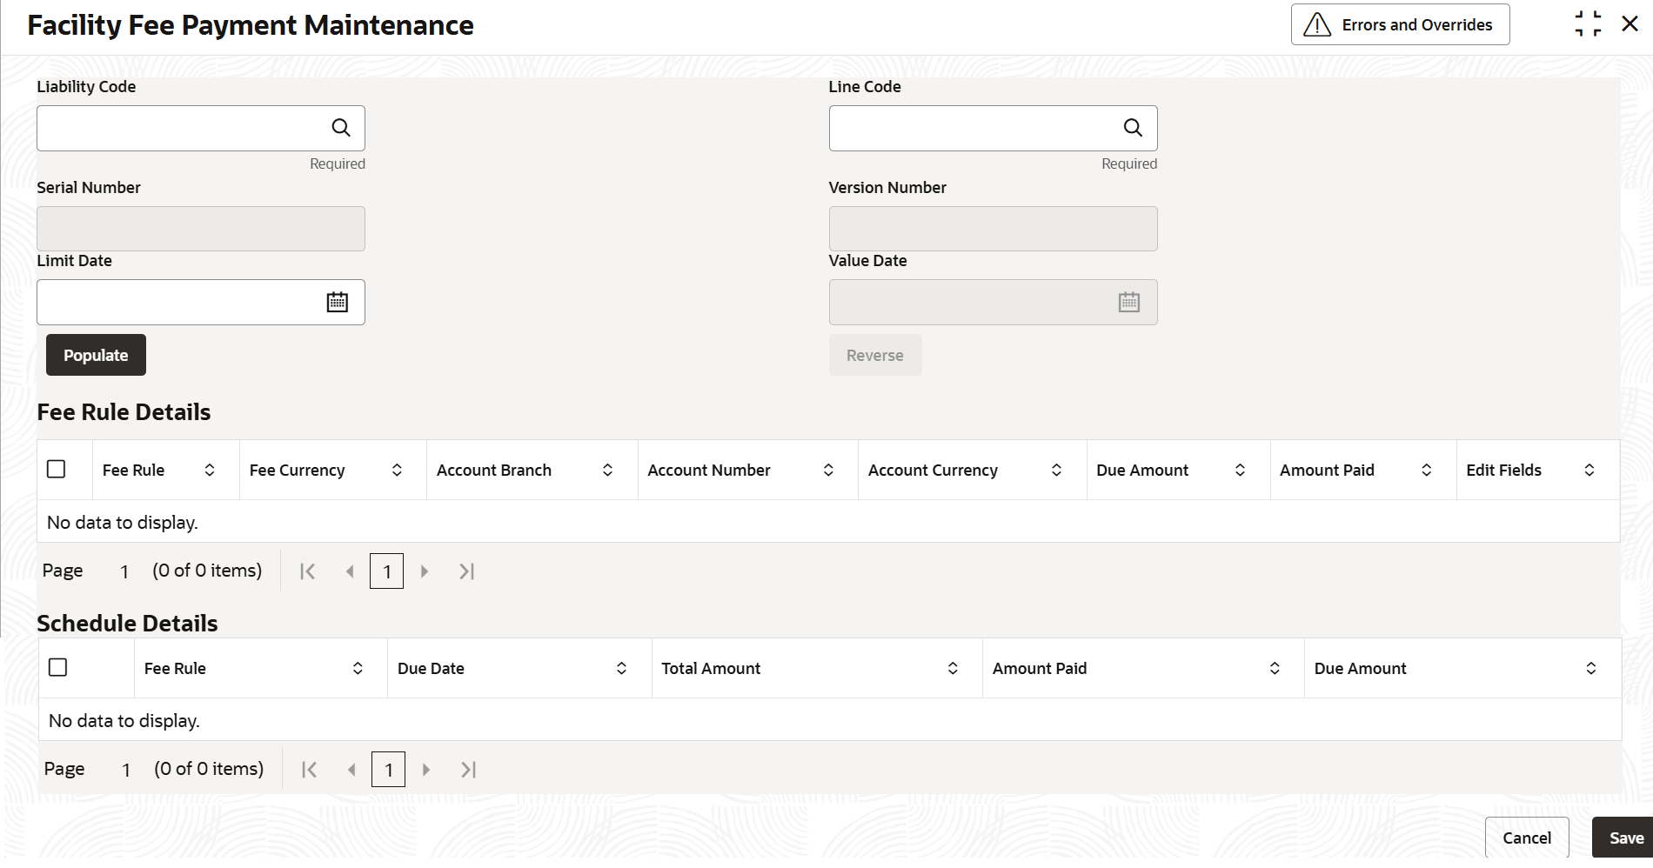Open the Limit Date calendar picker
The height and width of the screenshot is (868, 1653).
click(338, 302)
